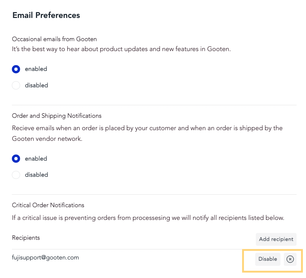
Task: Click the 'disabled' label under Order and Shipping
Action: (37, 175)
